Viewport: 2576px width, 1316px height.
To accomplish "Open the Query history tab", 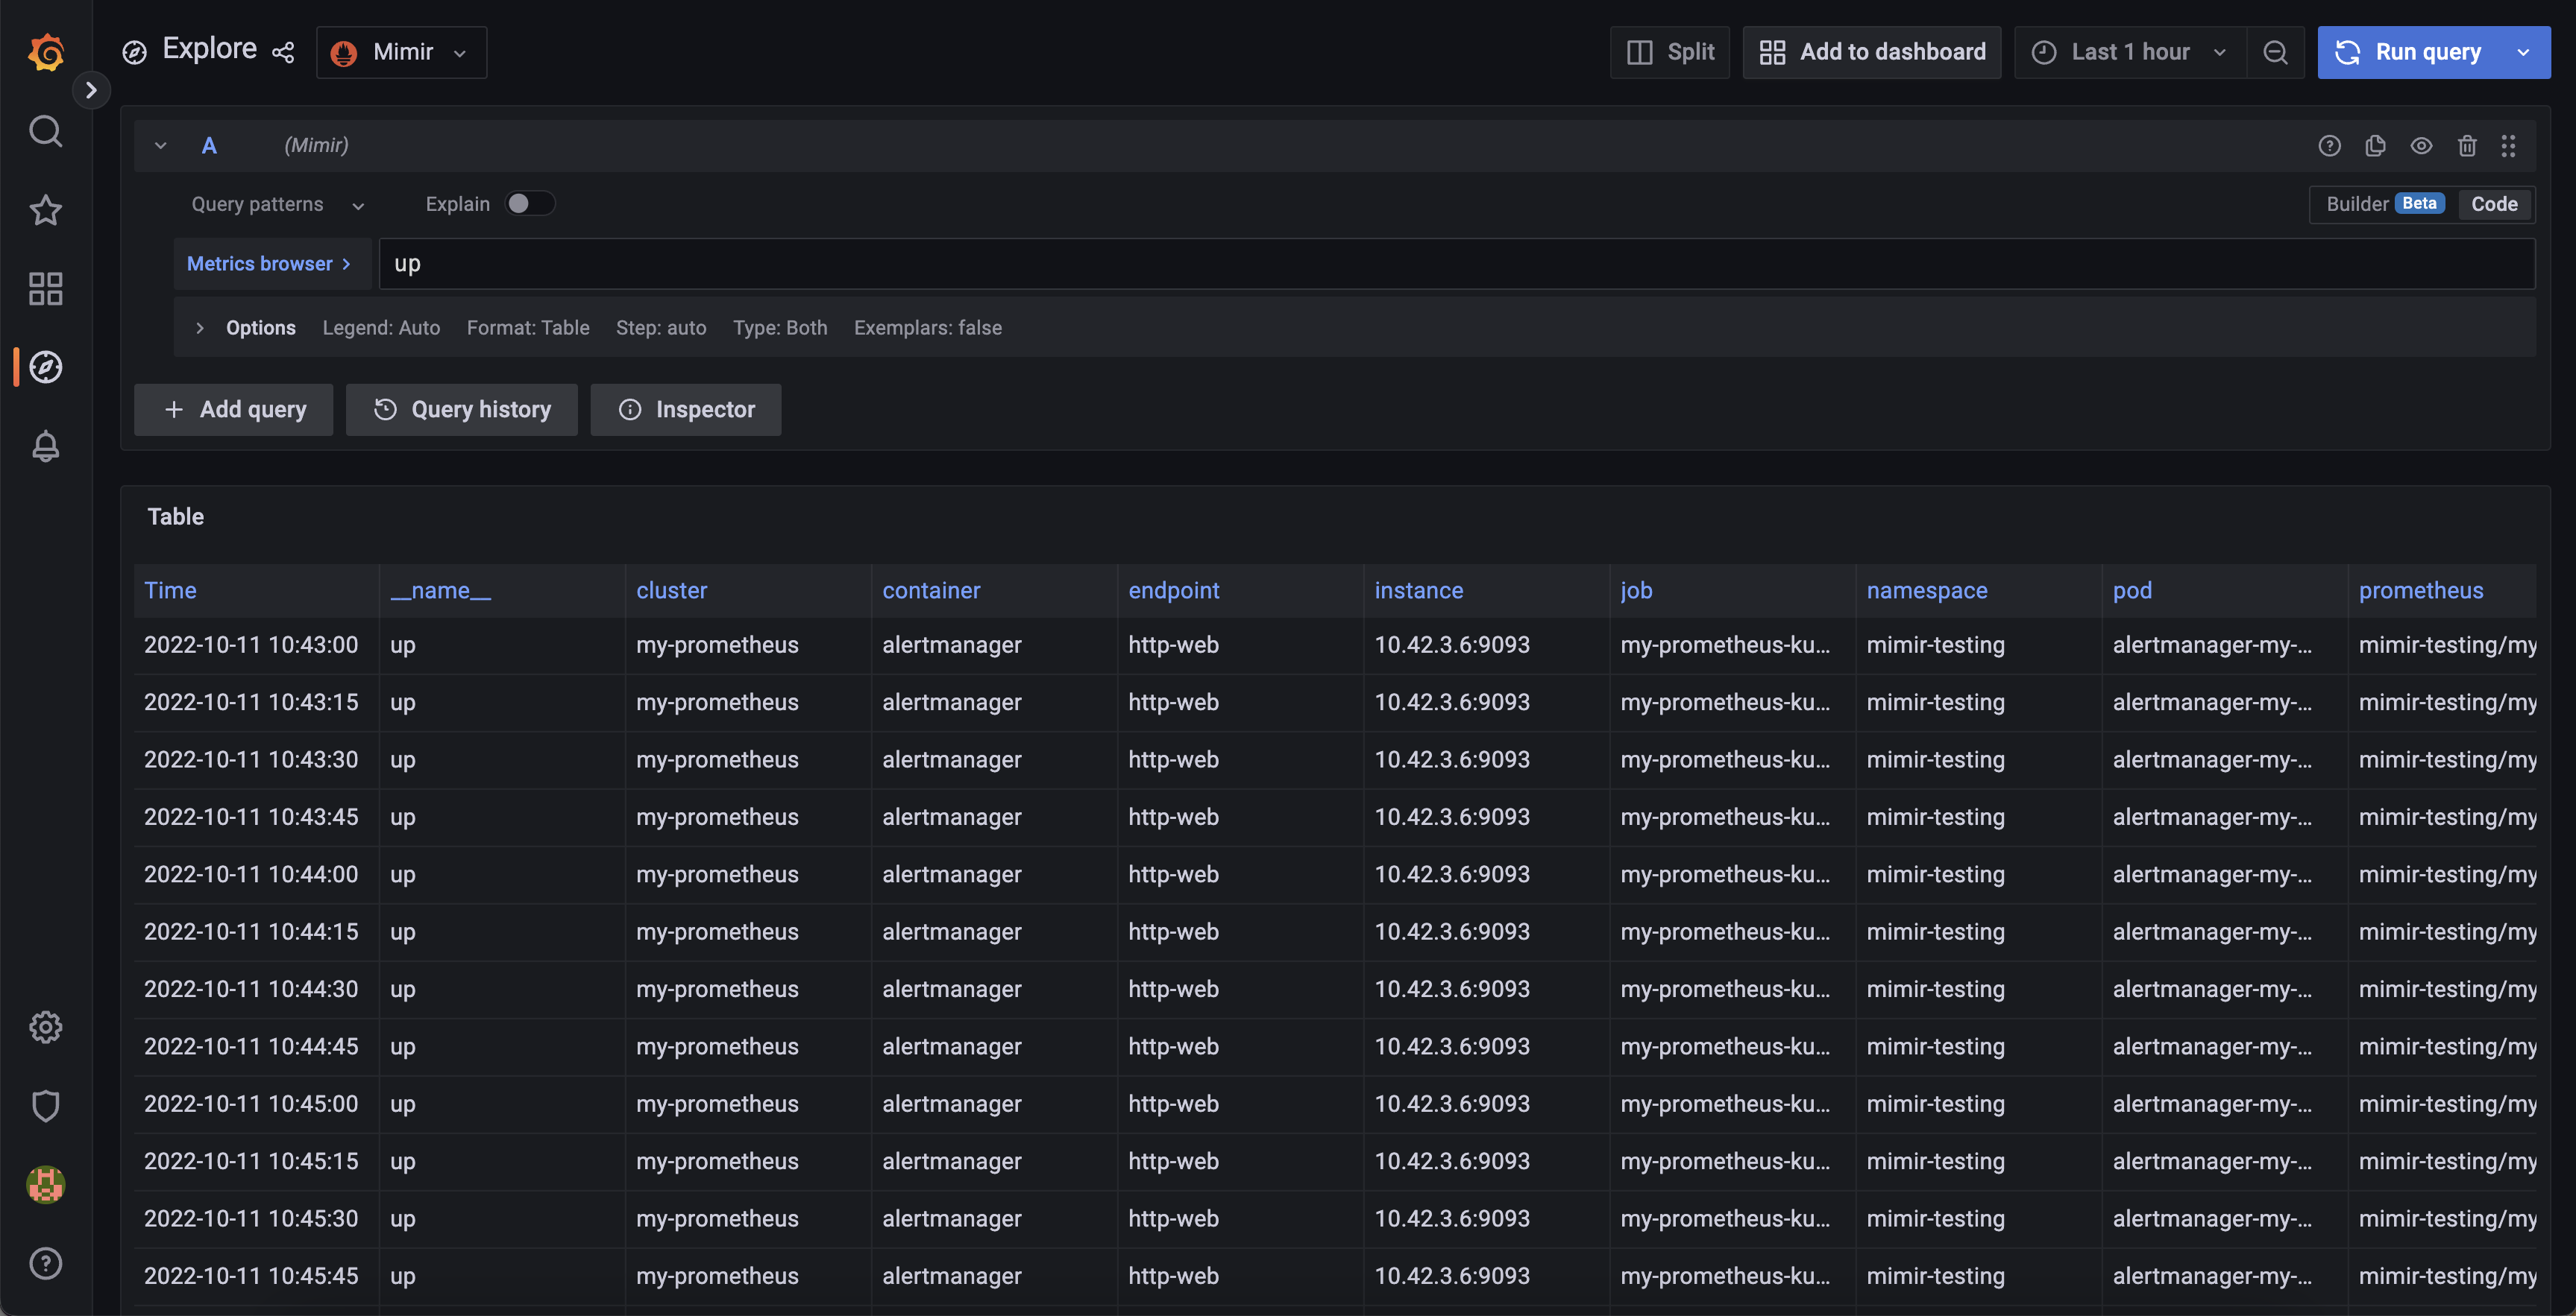I will pyautogui.click(x=461, y=410).
